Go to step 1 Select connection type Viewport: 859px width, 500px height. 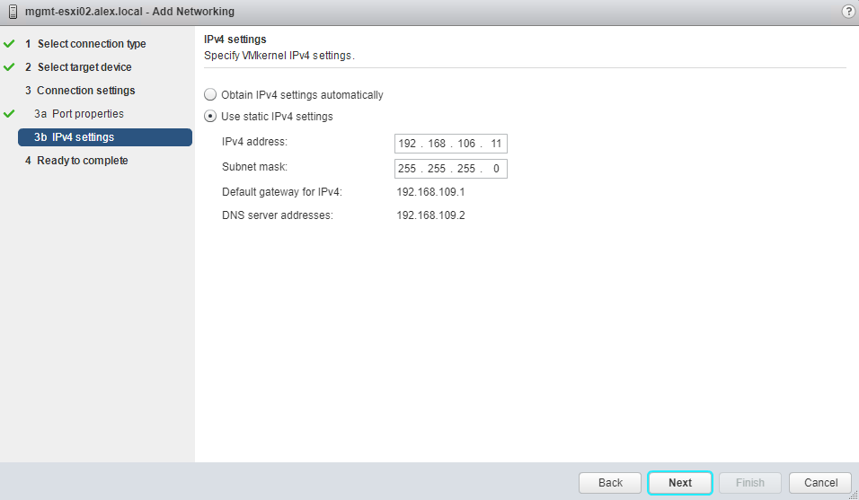pos(85,44)
